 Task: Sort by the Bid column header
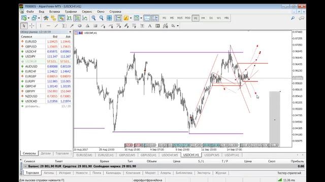[x=55, y=36]
